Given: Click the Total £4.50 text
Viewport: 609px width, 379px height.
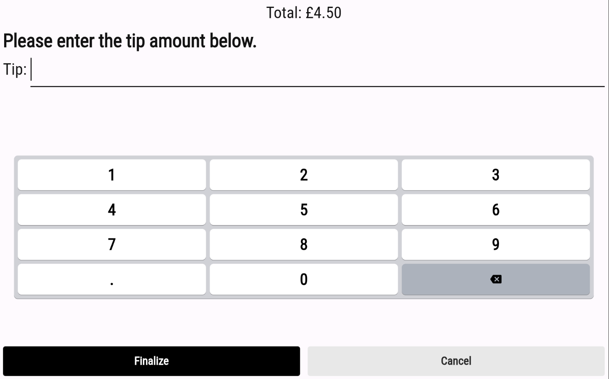Looking at the screenshot, I should click(x=304, y=13).
